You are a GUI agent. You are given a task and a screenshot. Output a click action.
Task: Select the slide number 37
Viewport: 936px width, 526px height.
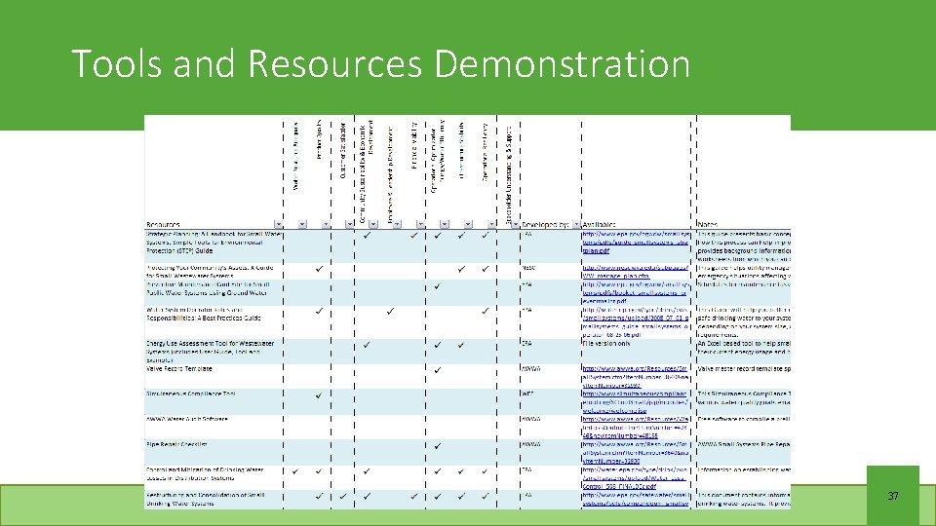[893, 496]
